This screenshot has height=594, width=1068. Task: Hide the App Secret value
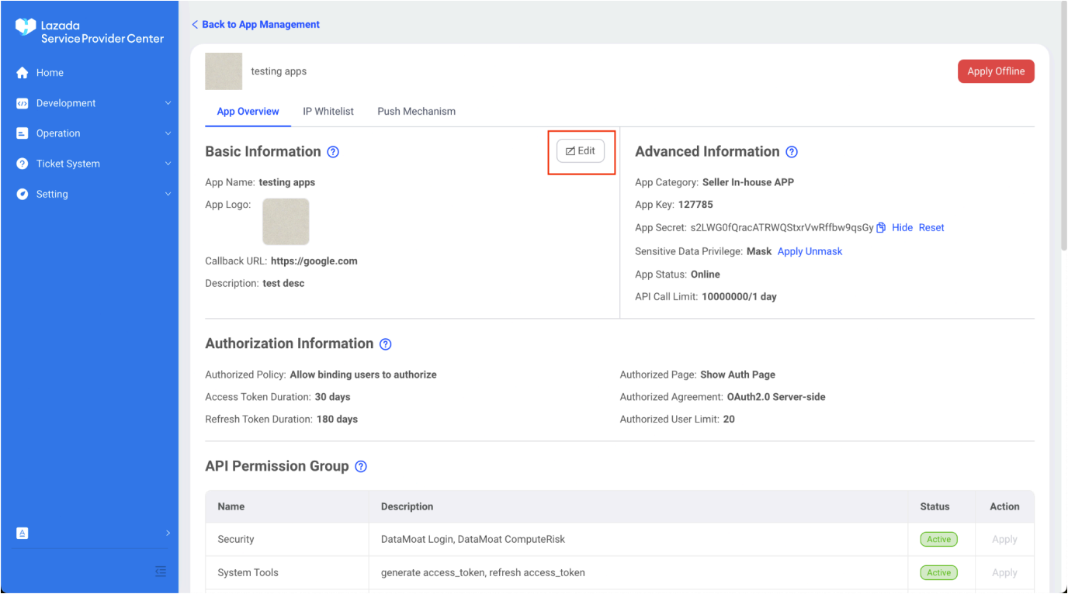(x=902, y=228)
